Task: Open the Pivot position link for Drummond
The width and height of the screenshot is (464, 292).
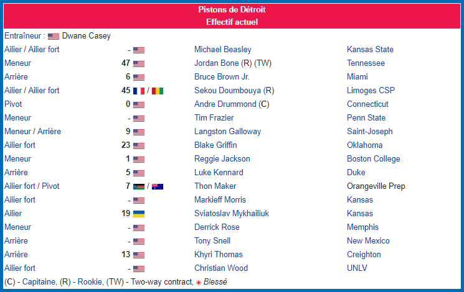Action: coord(13,104)
